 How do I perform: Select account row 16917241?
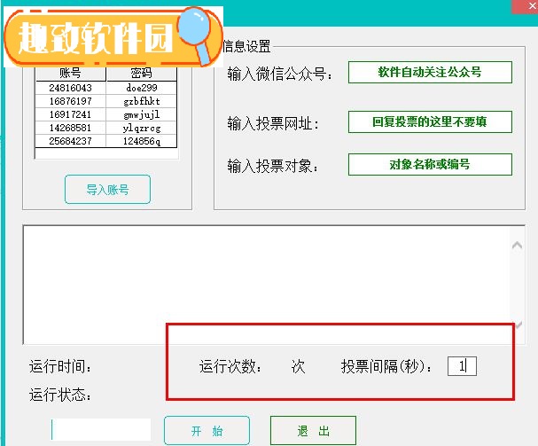70,114
